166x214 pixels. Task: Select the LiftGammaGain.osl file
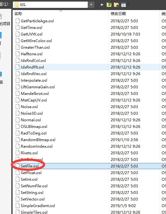[38, 87]
